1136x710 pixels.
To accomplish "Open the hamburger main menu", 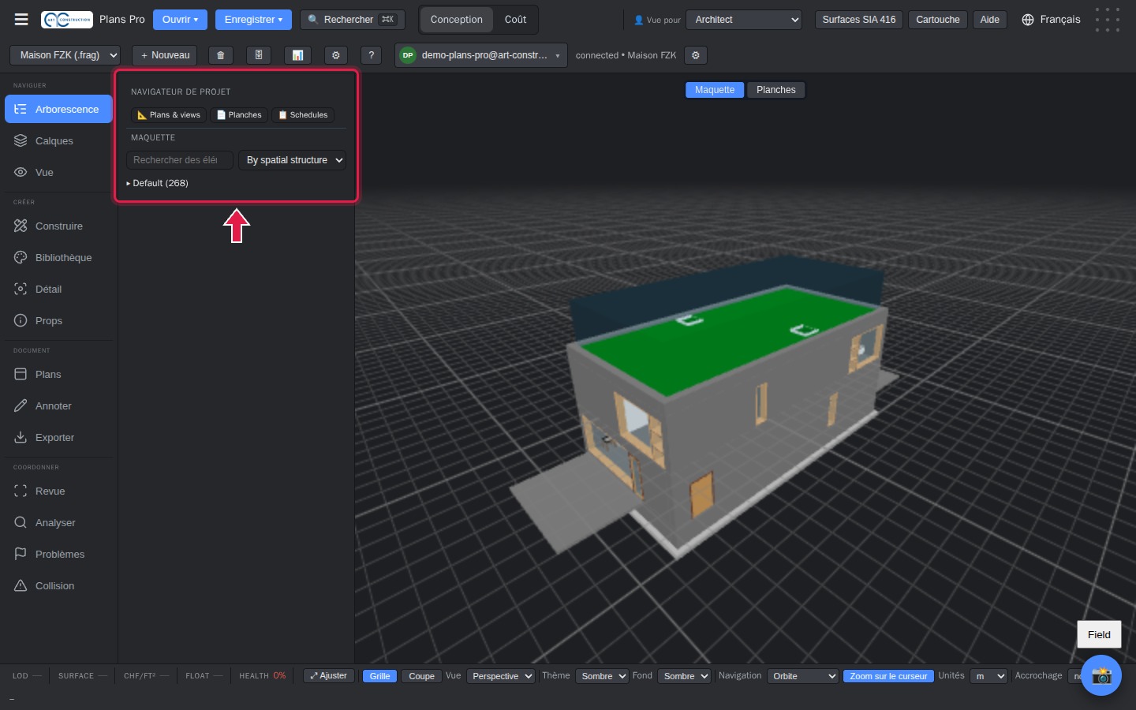I will (x=21, y=20).
